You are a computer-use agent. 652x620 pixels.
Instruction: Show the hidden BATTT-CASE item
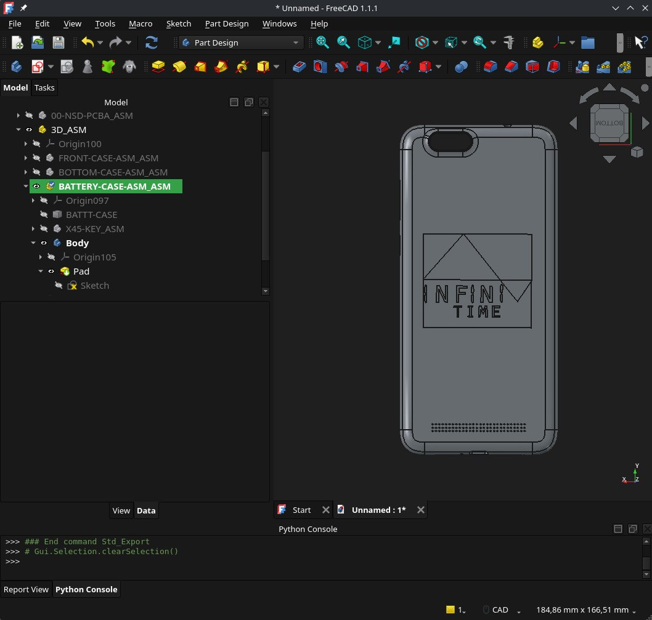pos(44,214)
